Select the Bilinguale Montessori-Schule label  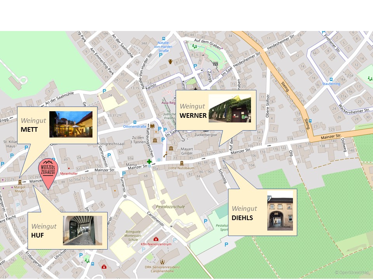133,236
